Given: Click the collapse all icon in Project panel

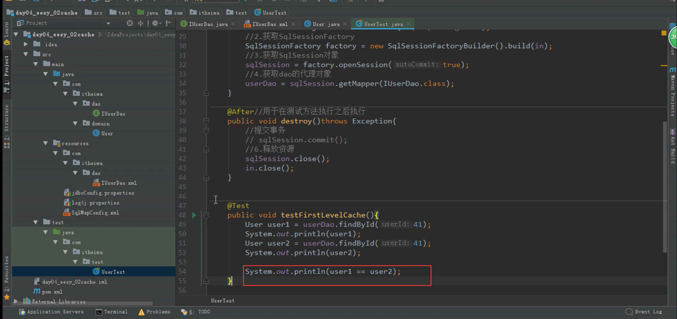Looking at the screenshot, I should tap(141, 23).
